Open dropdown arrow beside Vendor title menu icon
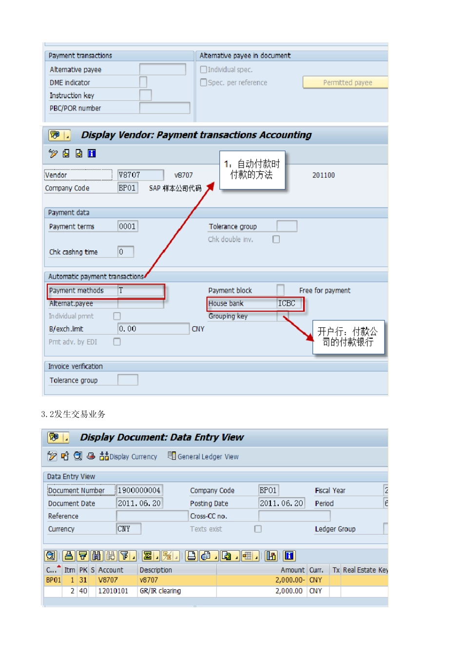This screenshot has width=463, height=655. (66, 135)
